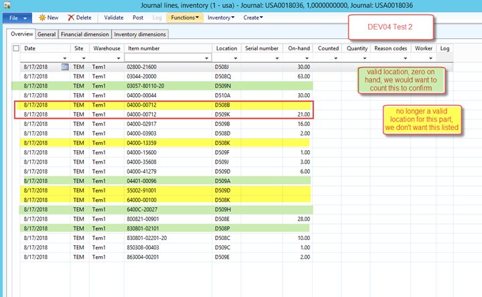Expand the Inventory menu
The height and width of the screenshot is (297, 482).
[221, 17]
